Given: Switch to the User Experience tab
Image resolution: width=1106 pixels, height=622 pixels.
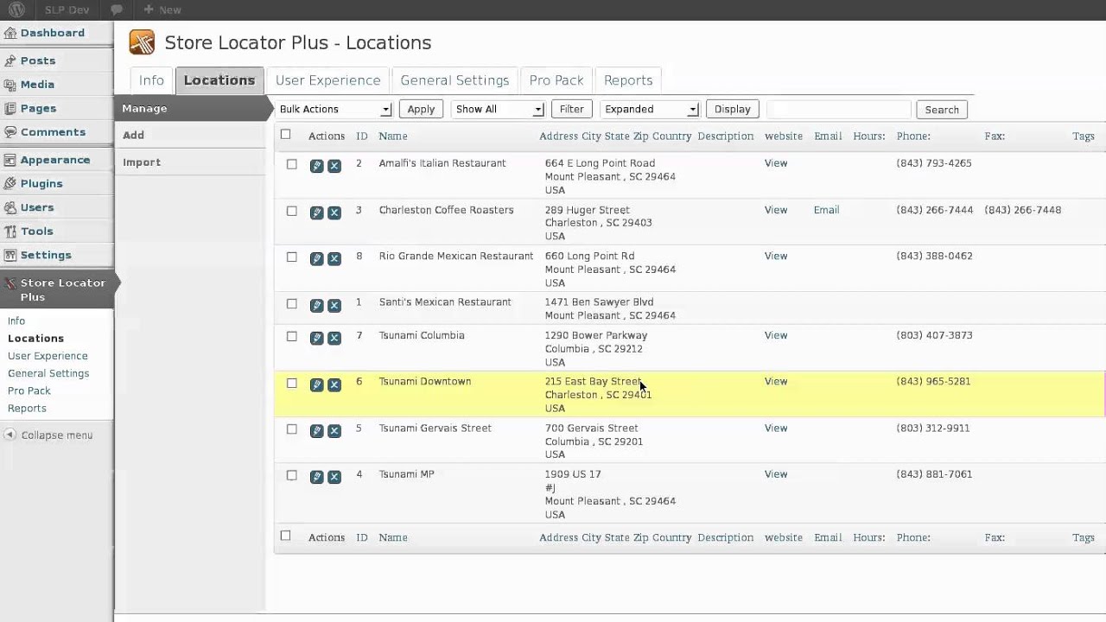Looking at the screenshot, I should click(327, 80).
